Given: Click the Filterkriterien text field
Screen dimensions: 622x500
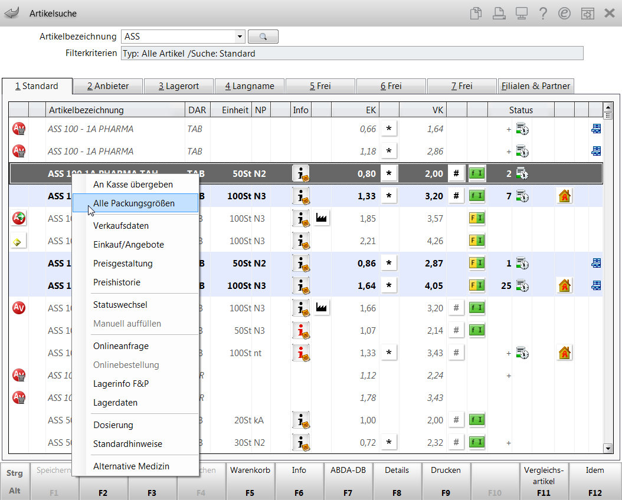Looking at the screenshot, I should 352,54.
